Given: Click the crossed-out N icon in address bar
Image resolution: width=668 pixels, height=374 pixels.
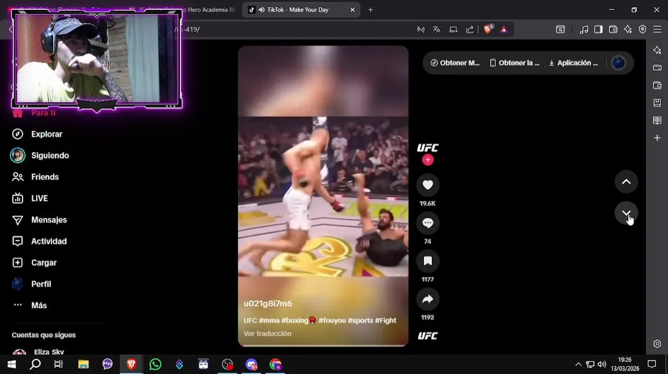Looking at the screenshot, I should point(420,30).
